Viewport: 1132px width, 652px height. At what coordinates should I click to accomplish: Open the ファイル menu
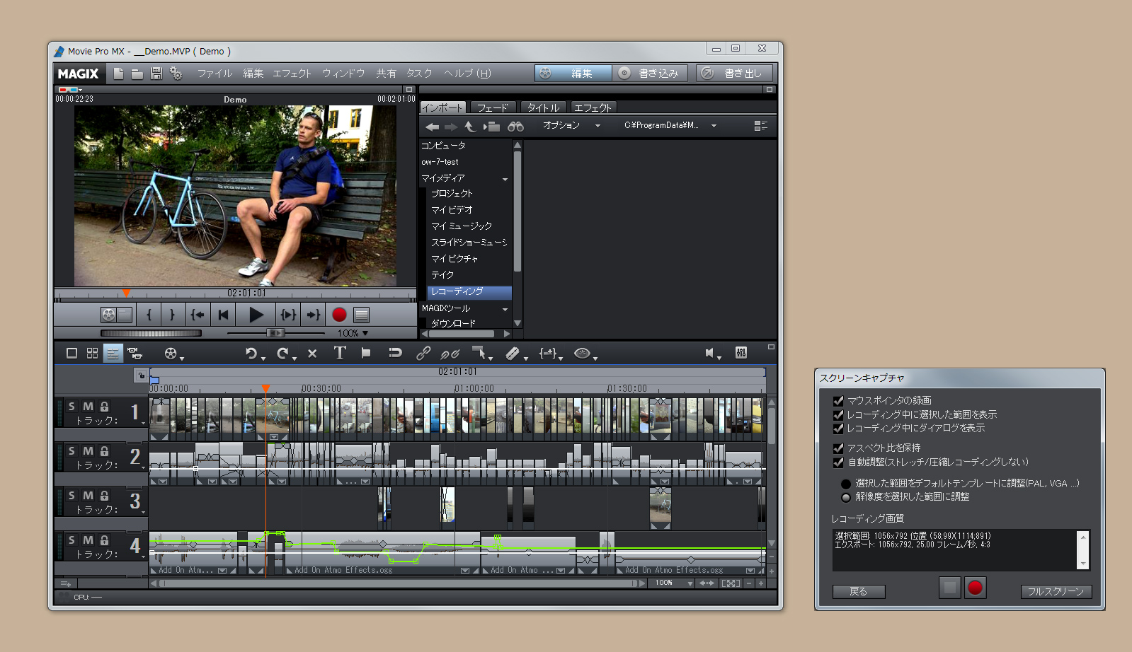point(215,74)
